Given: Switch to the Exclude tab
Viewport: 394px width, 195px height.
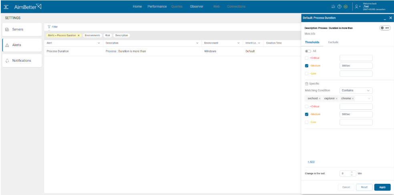Looking at the screenshot, I should [333, 42].
